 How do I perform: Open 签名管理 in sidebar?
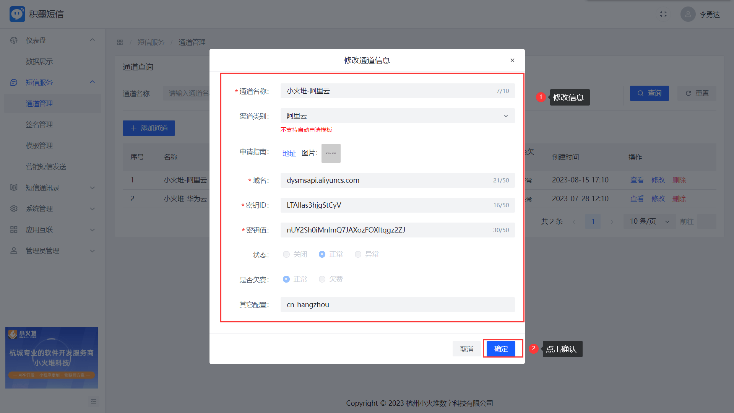click(x=39, y=124)
